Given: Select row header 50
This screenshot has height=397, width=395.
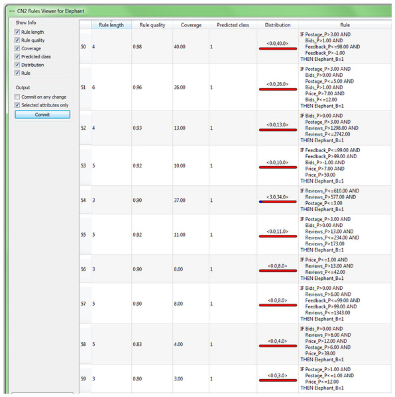Looking at the screenshot, I should point(85,46).
